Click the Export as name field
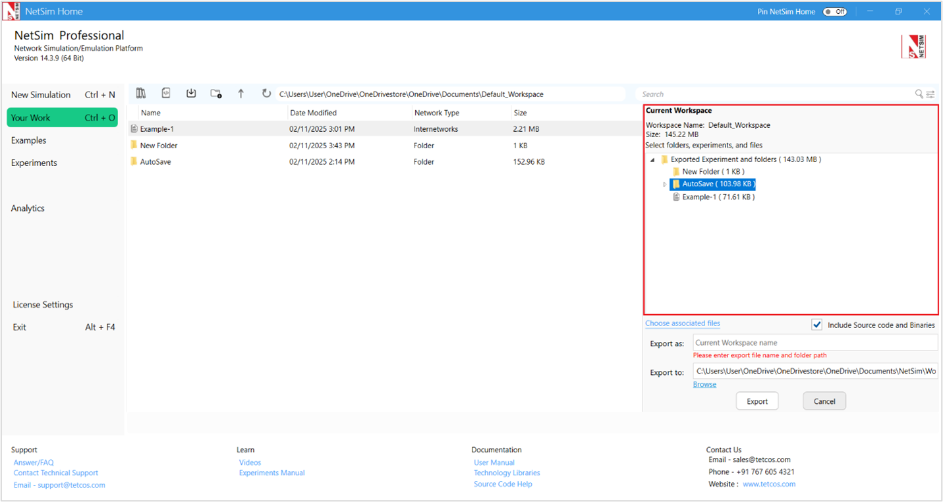Screen dimensions: 943x502 click(815, 343)
